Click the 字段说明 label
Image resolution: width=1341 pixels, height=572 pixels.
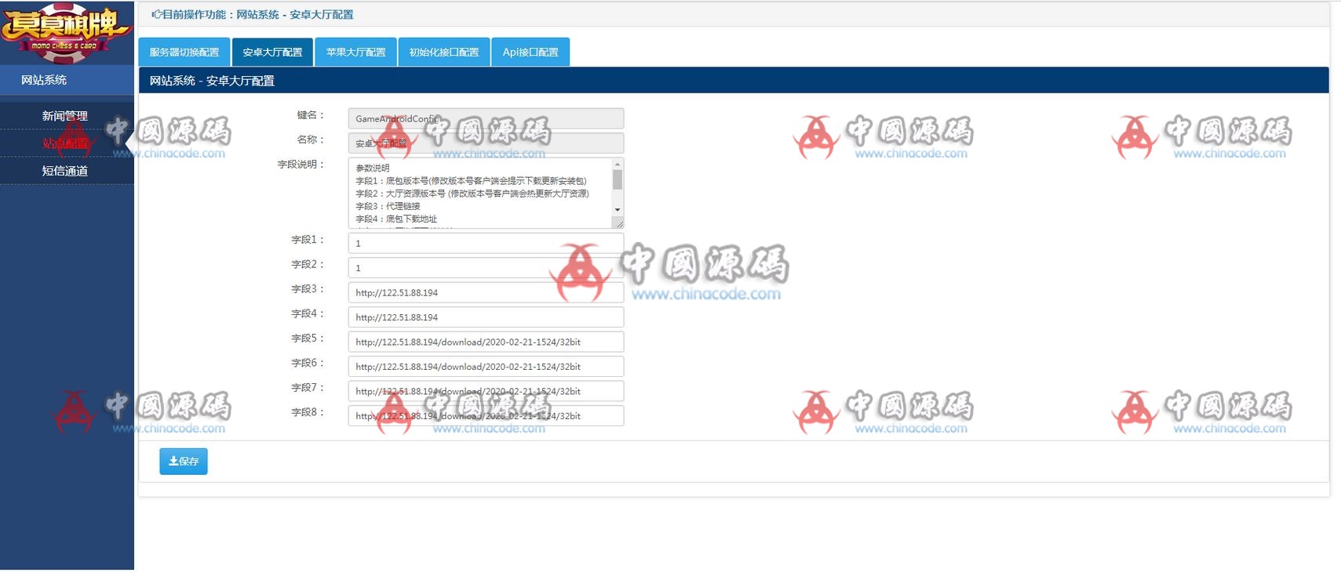click(301, 165)
